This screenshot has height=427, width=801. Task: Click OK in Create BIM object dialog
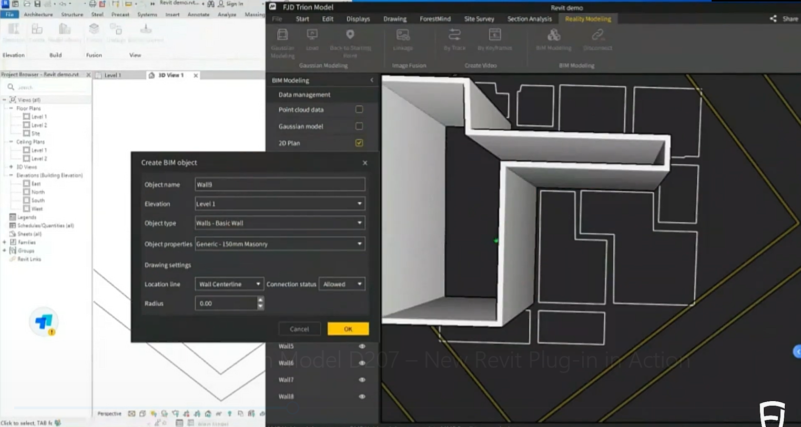(348, 329)
